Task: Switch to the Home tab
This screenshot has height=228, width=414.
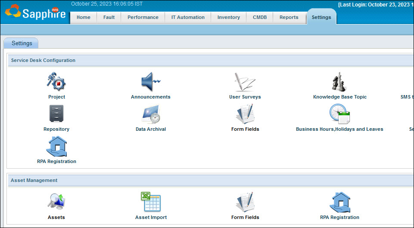Action: tap(84, 18)
